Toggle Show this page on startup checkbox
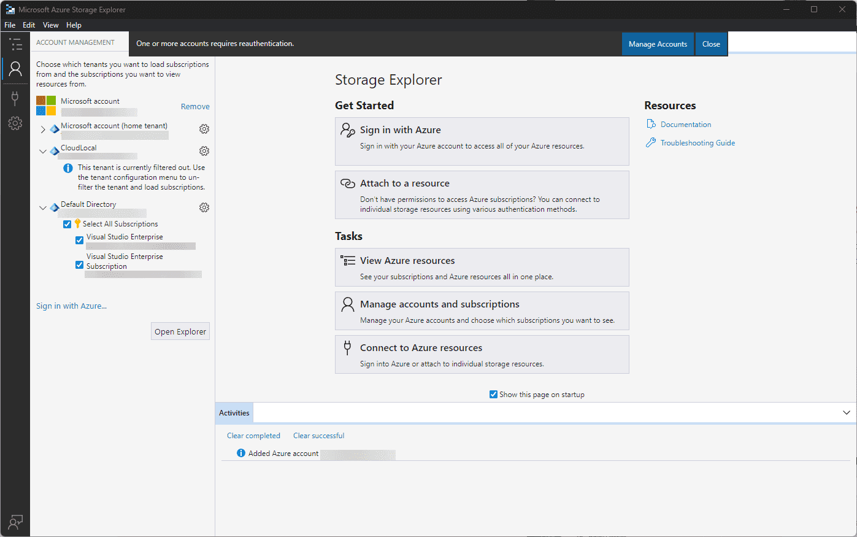The image size is (857, 537). 493,394
